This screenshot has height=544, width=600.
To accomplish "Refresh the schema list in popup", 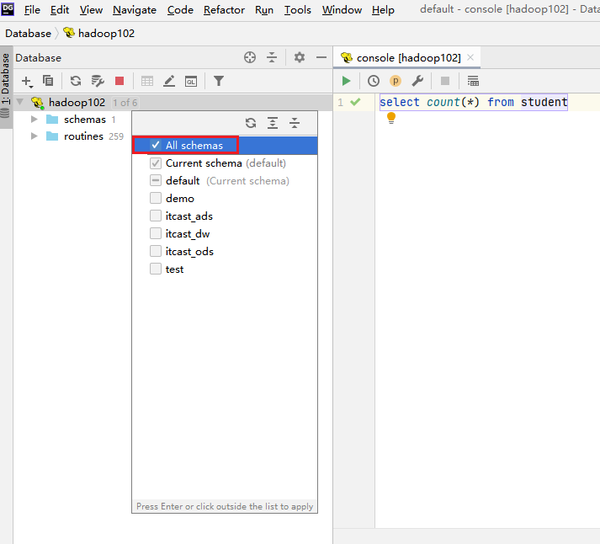I will click(x=251, y=123).
